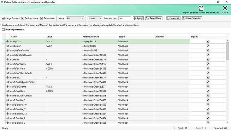The height and width of the screenshot is (130, 231).
Task: Enable Hide help messages checkbox
Action: 3,29
